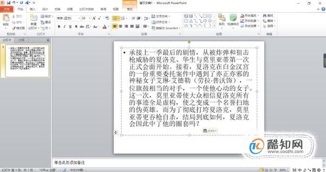
Task: Click the Format Painter brush icon
Action: click(x=14, y=28)
